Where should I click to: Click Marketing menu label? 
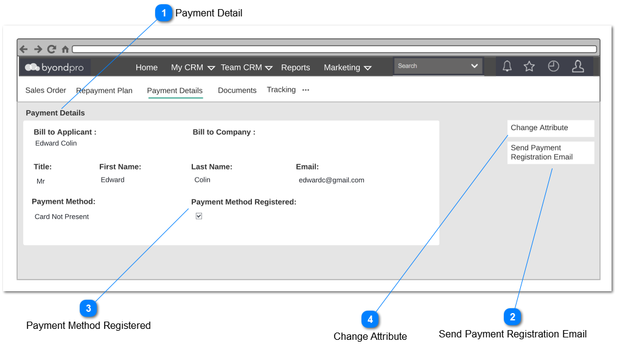[x=342, y=67]
